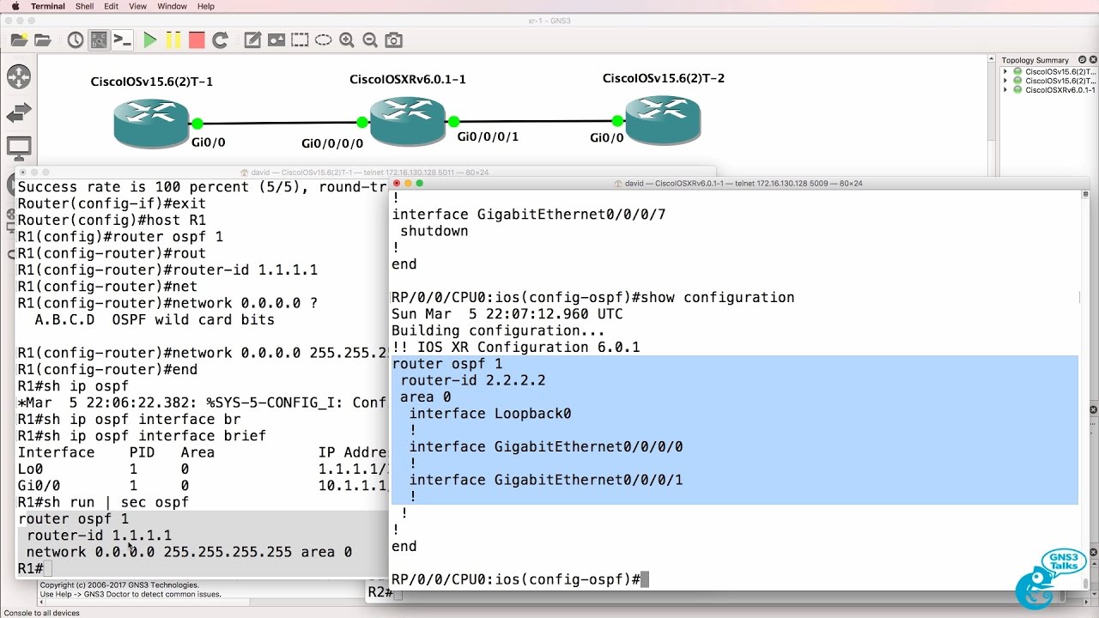Click the IOS XR terminal title bar
The height and width of the screenshot is (618, 1099).
coord(738,183)
